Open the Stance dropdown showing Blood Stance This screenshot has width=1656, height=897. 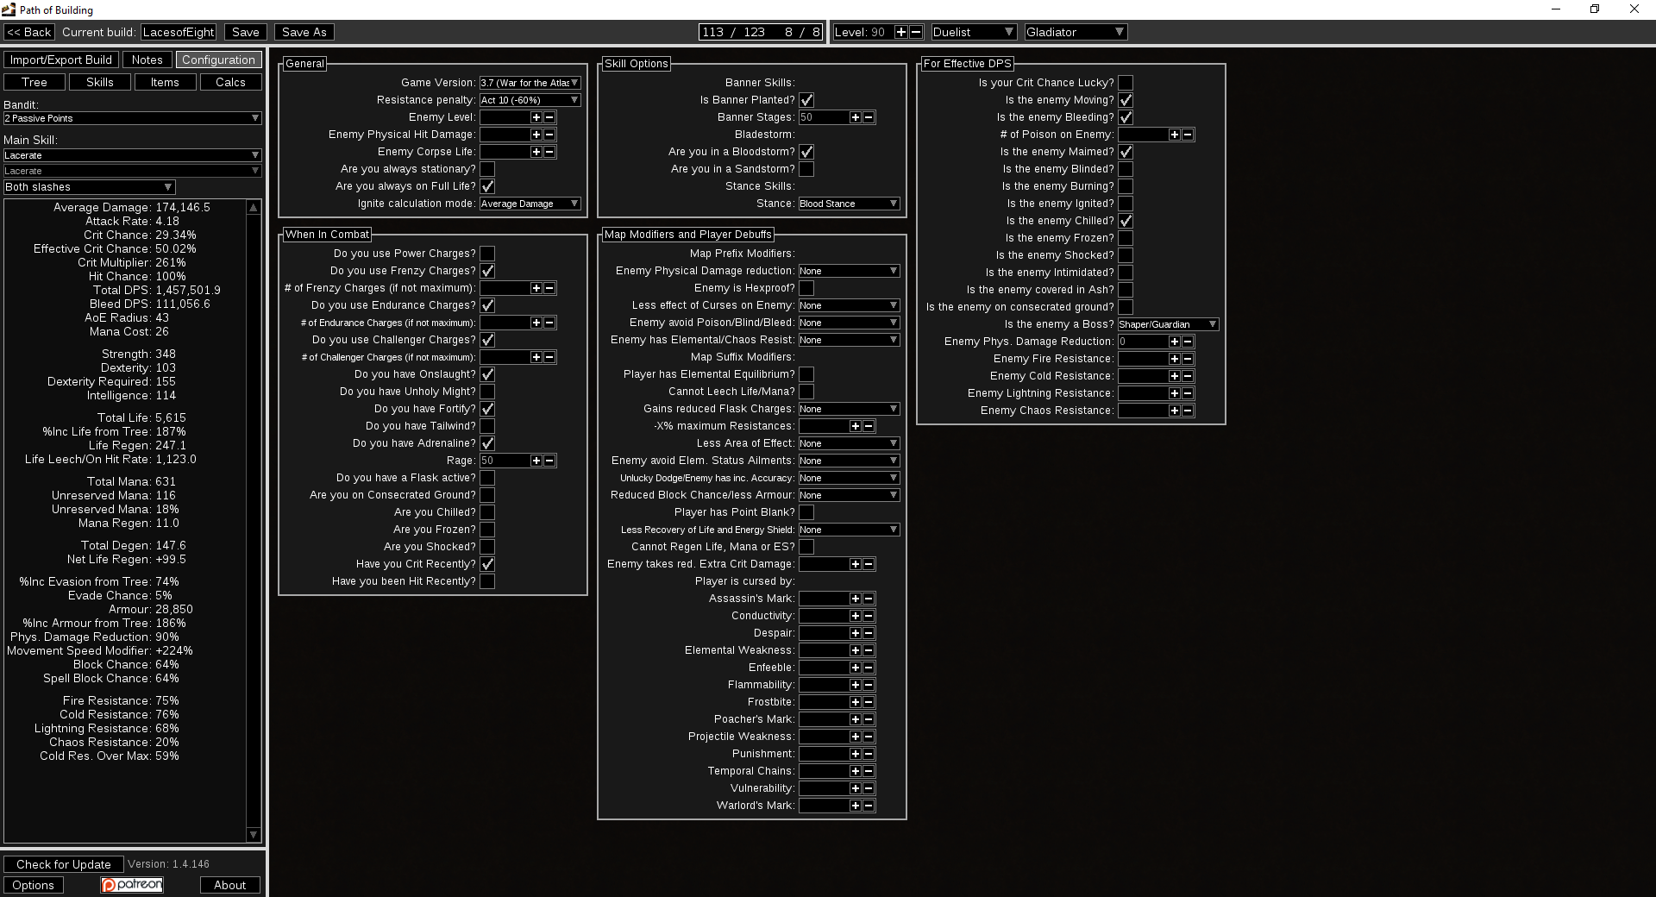click(x=849, y=204)
